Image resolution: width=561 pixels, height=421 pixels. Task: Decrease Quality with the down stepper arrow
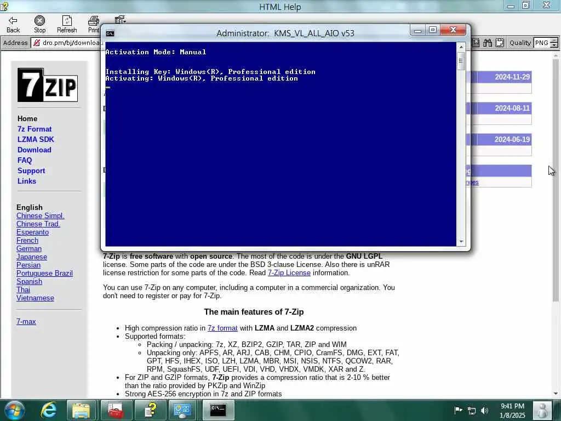pos(554,45)
